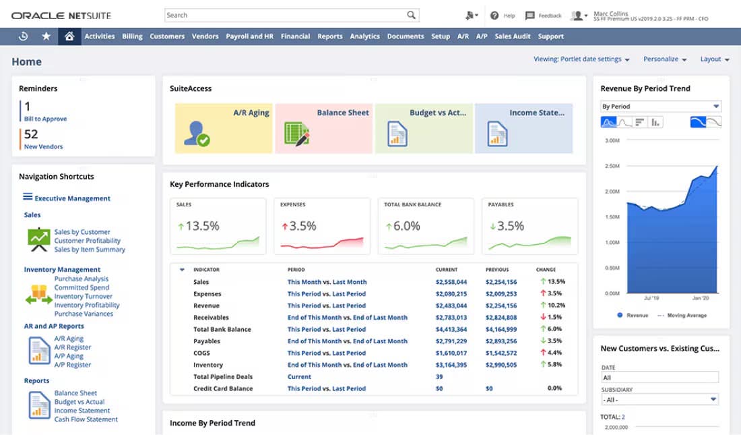Open the Reports menu tab

click(x=329, y=36)
